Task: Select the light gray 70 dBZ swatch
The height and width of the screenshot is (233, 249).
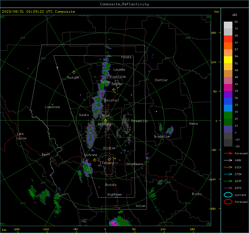Action: click(228, 25)
